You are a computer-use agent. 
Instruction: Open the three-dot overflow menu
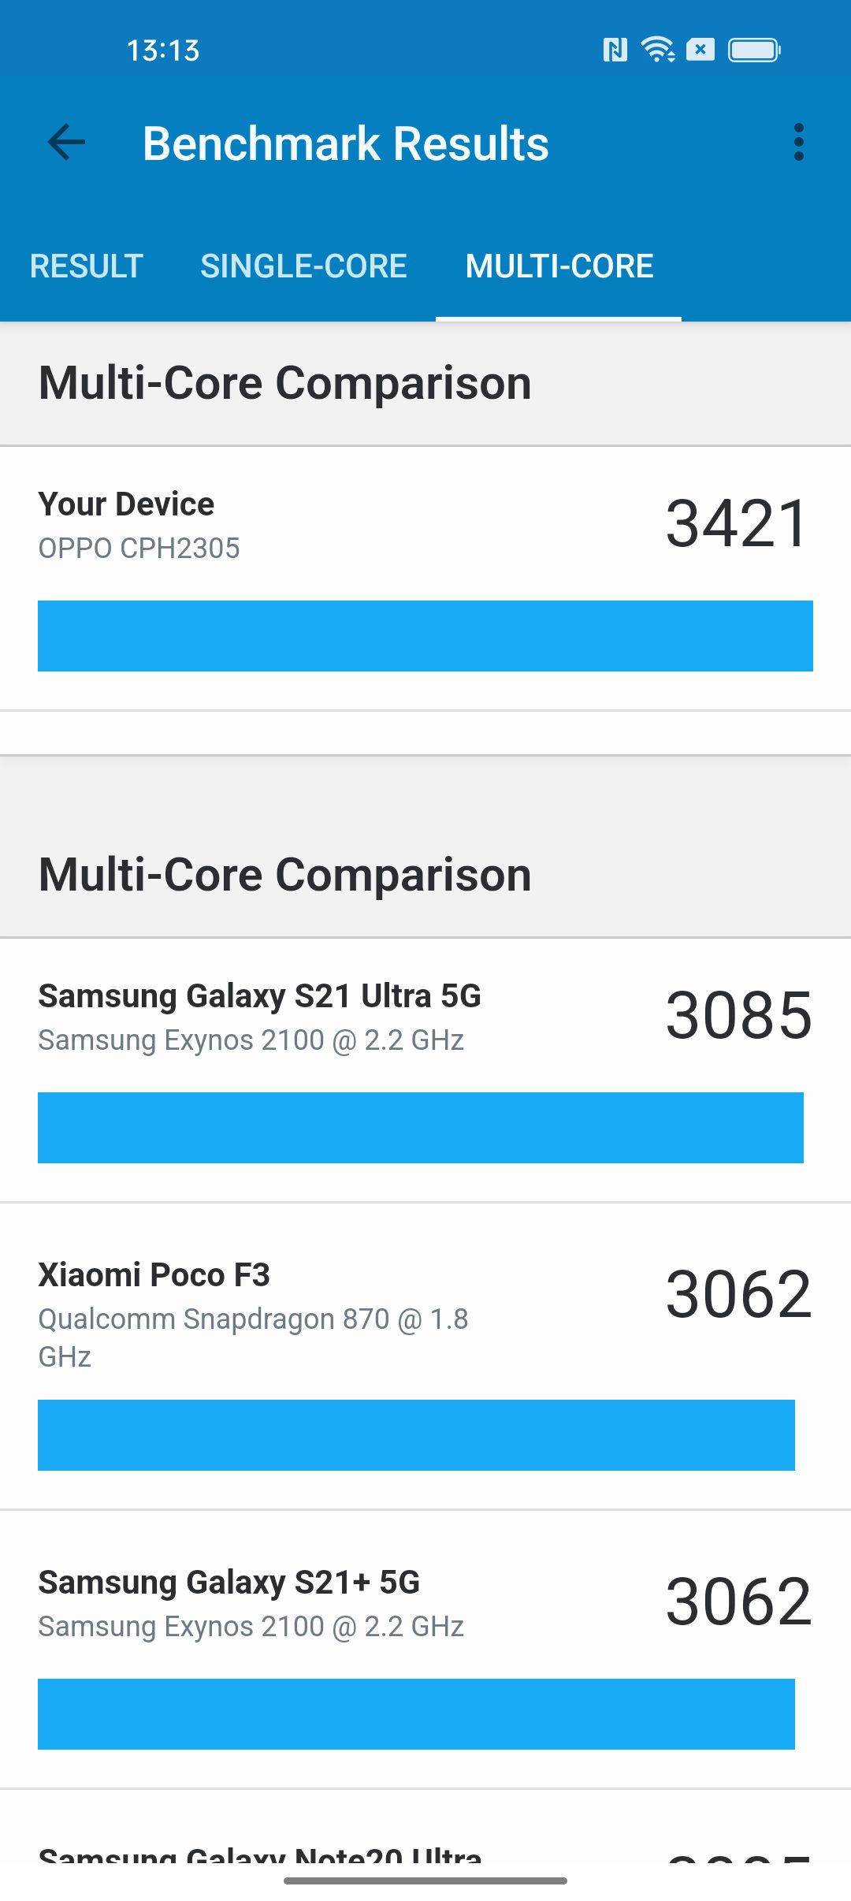(798, 143)
